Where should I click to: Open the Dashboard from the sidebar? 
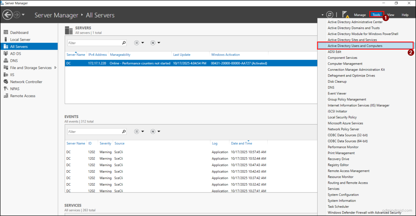pos(19,32)
